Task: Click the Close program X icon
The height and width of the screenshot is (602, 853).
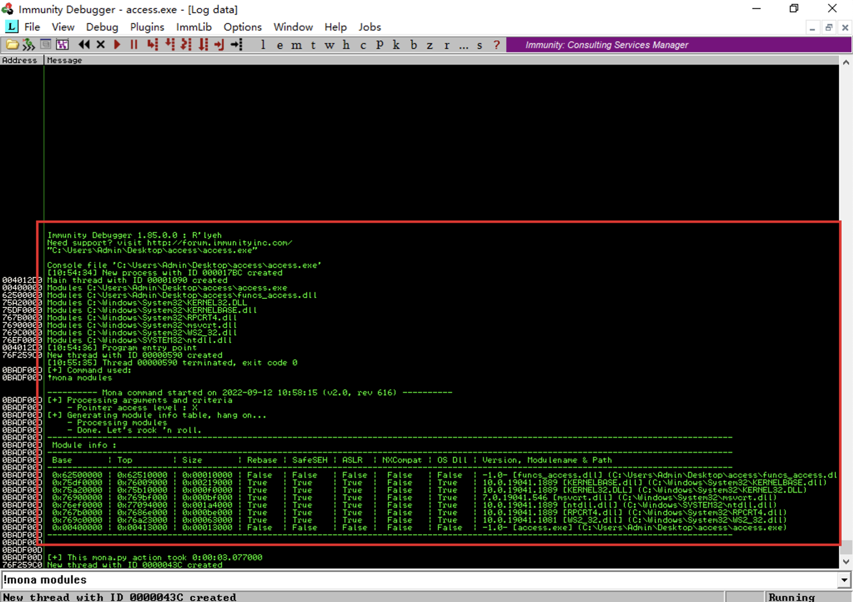Action: (101, 45)
